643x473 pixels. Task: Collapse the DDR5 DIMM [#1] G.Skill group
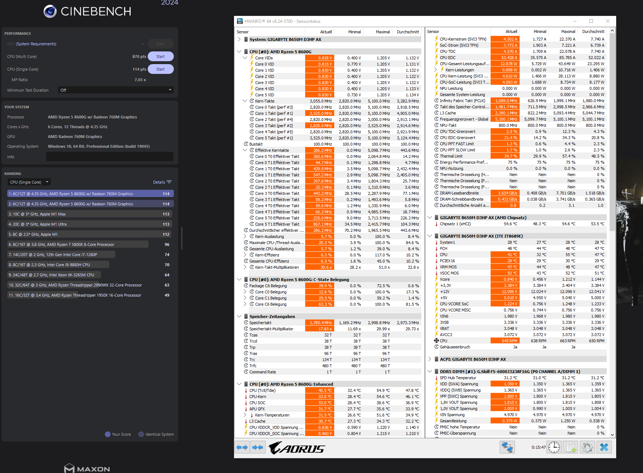point(430,372)
